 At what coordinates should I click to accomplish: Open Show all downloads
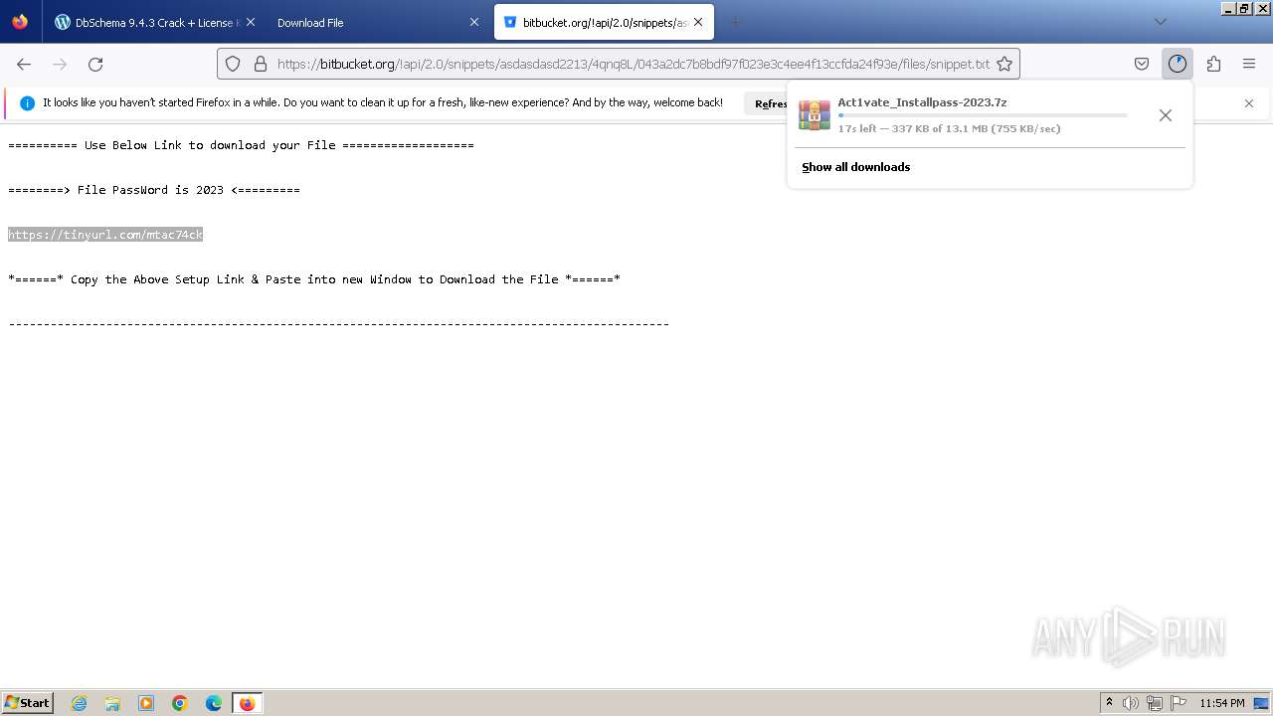click(x=855, y=167)
